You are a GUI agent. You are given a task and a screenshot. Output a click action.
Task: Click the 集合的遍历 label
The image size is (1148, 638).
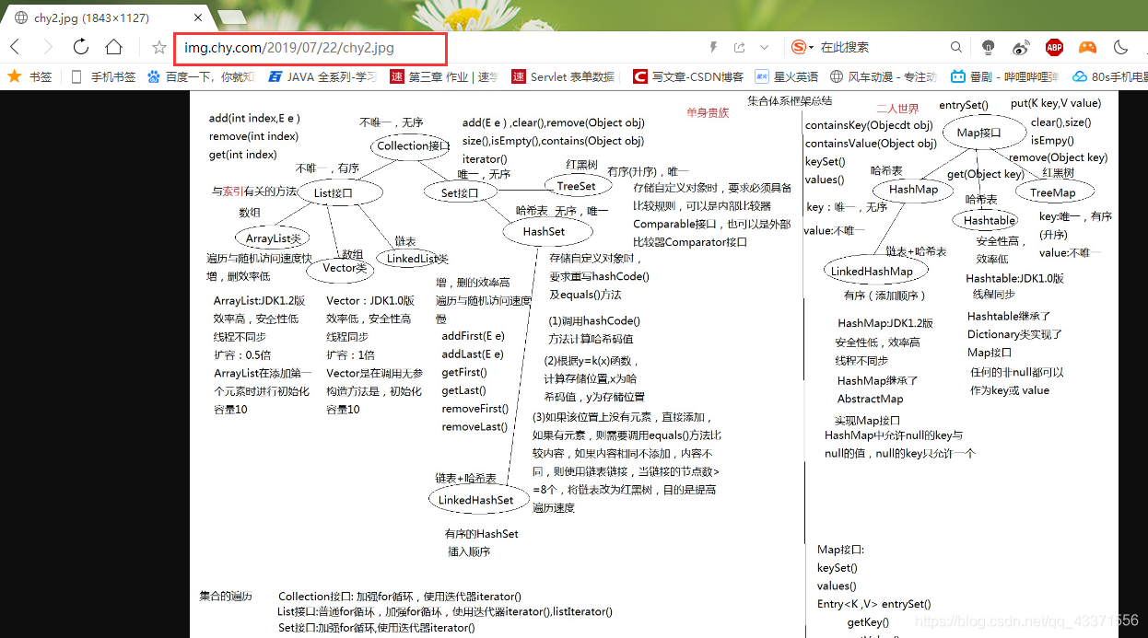[226, 596]
